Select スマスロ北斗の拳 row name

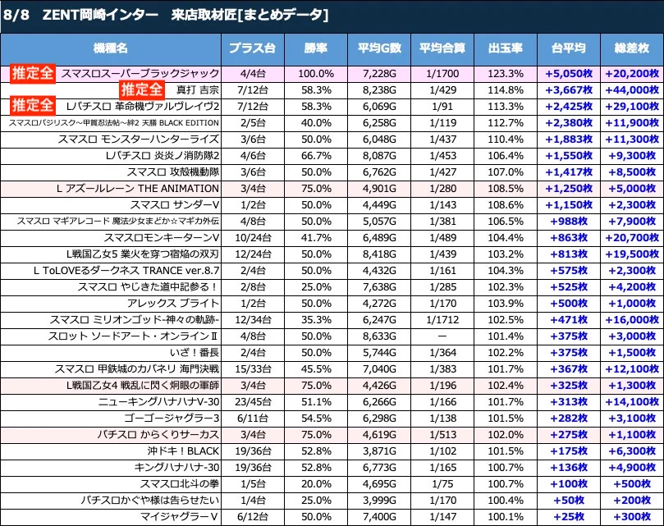click(x=180, y=484)
